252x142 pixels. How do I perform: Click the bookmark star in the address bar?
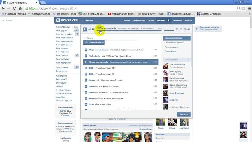[243, 8]
